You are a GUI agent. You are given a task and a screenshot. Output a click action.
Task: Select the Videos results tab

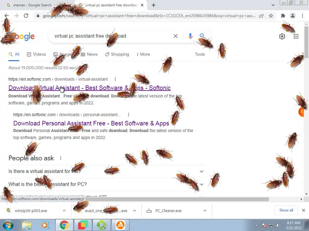tap(36, 54)
